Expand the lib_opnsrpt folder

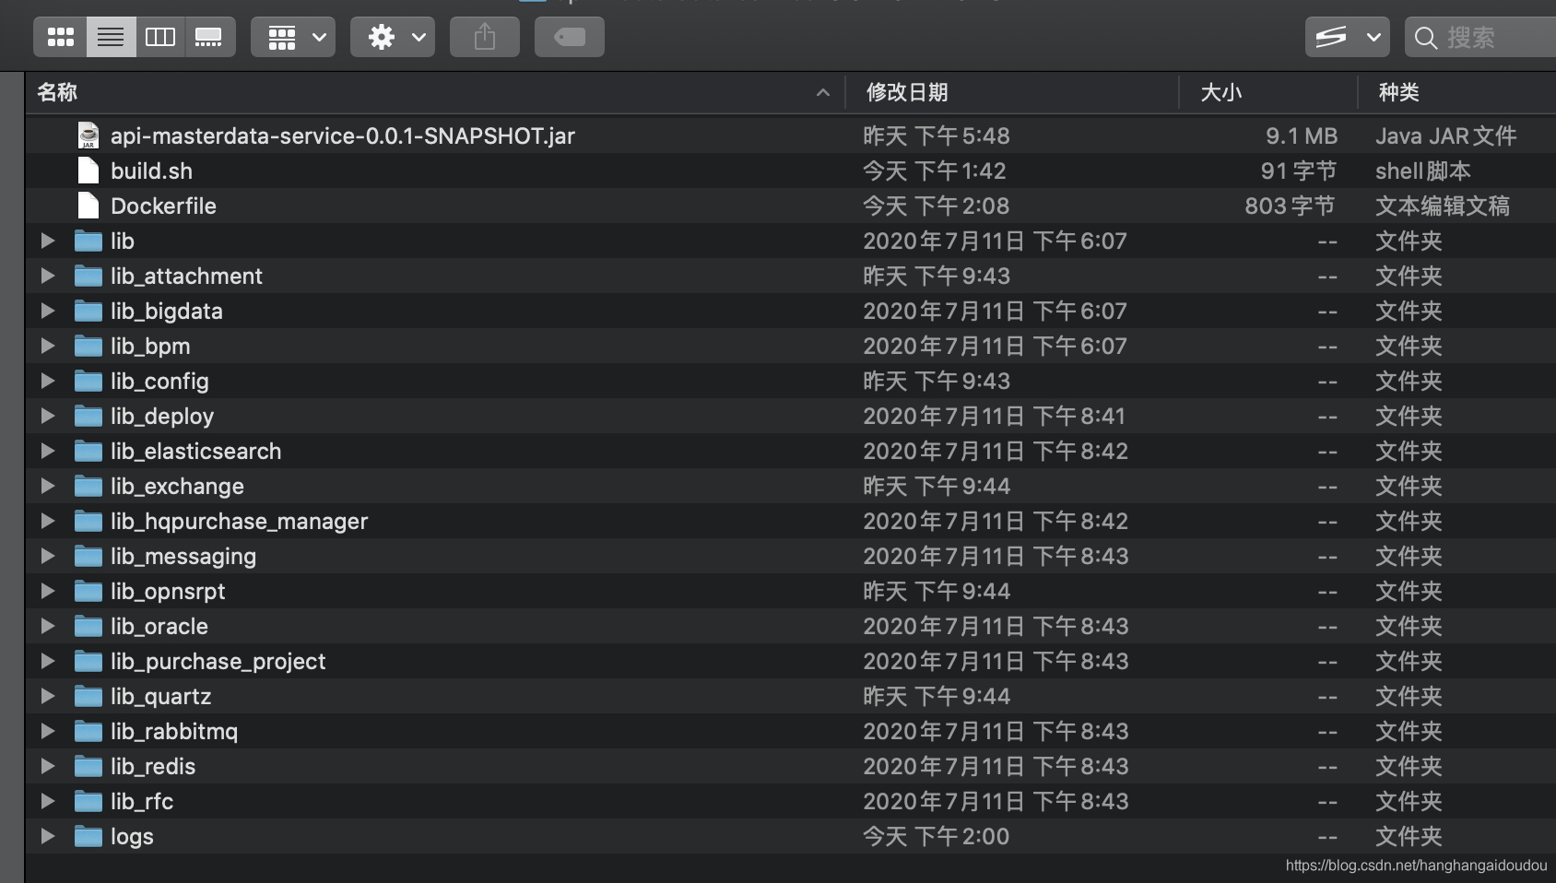pyautogui.click(x=48, y=591)
